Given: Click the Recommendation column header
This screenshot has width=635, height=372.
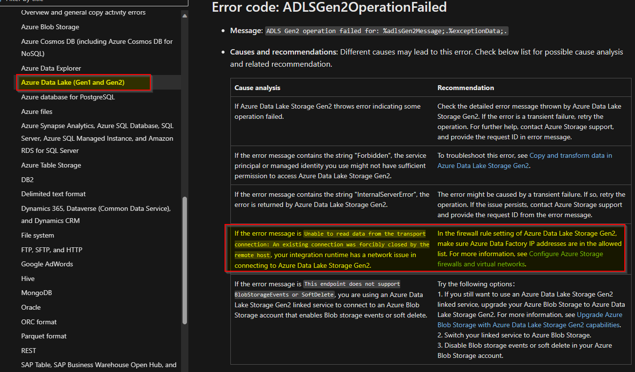Looking at the screenshot, I should [x=466, y=88].
